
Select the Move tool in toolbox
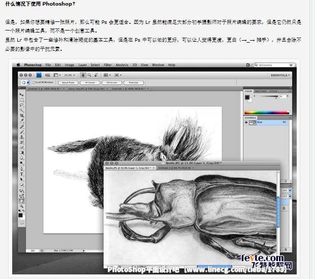pyautogui.click(x=21, y=95)
